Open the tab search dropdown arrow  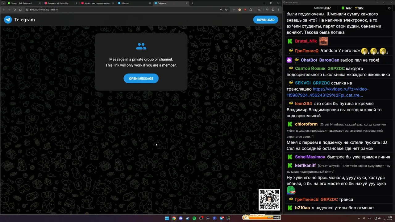click(x=3, y=3)
